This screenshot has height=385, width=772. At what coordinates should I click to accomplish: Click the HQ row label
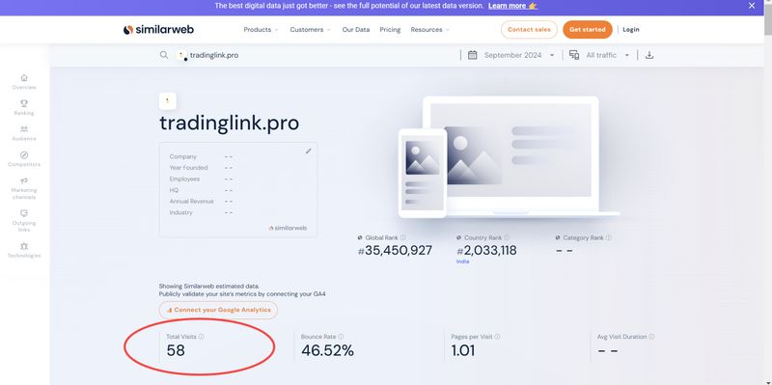[174, 190]
